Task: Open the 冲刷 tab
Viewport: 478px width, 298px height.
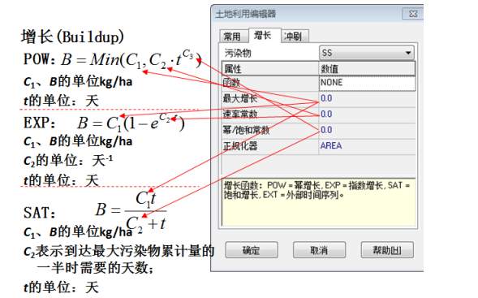Action: [293, 37]
